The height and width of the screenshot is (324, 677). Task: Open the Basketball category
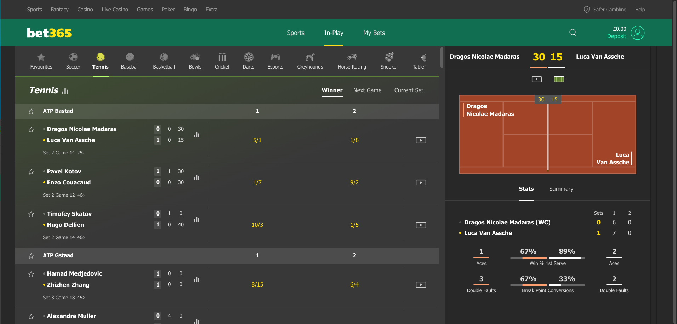164,61
